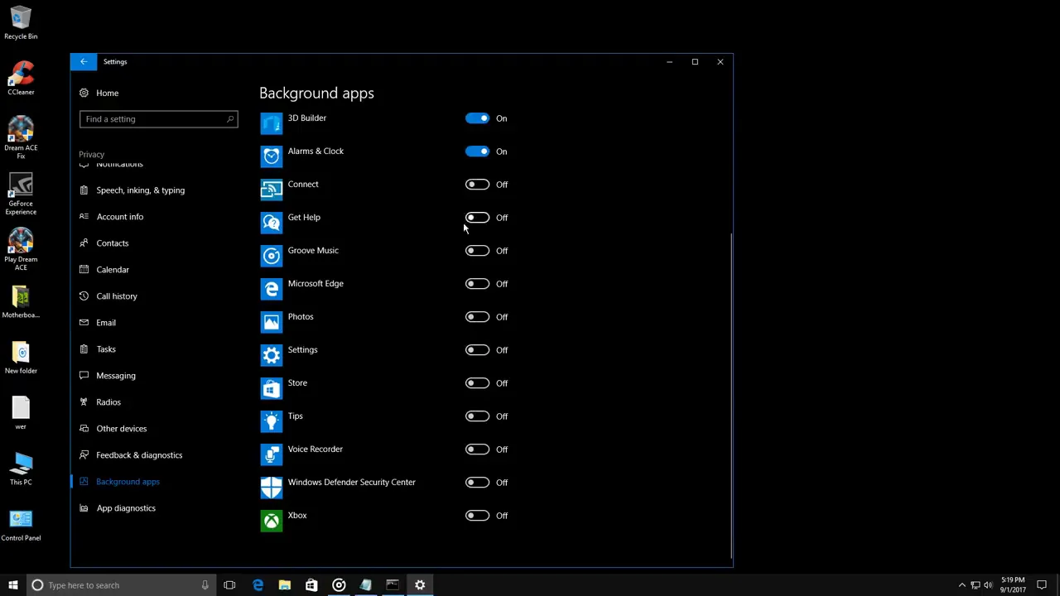Enable Xbox background toggle
1060x596 pixels.
click(x=477, y=516)
